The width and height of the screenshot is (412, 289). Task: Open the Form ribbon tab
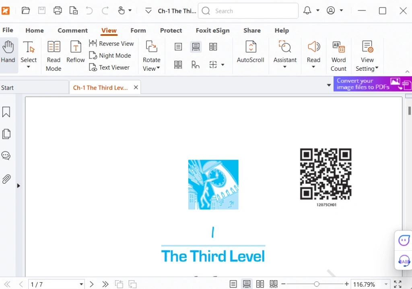point(138,31)
